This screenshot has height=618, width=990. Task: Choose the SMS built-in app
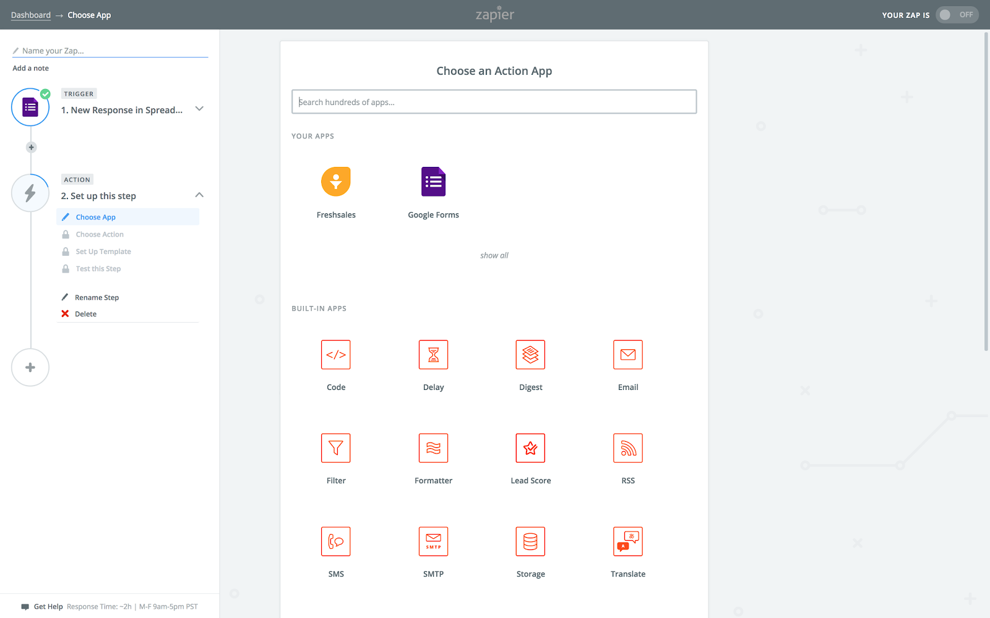click(x=336, y=541)
